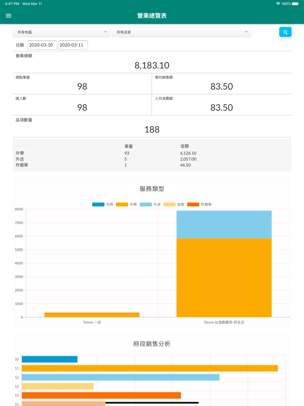This screenshot has width=304, height=406.
Task: Tap the 外送 amount 2,057.00
Action: tap(188, 159)
